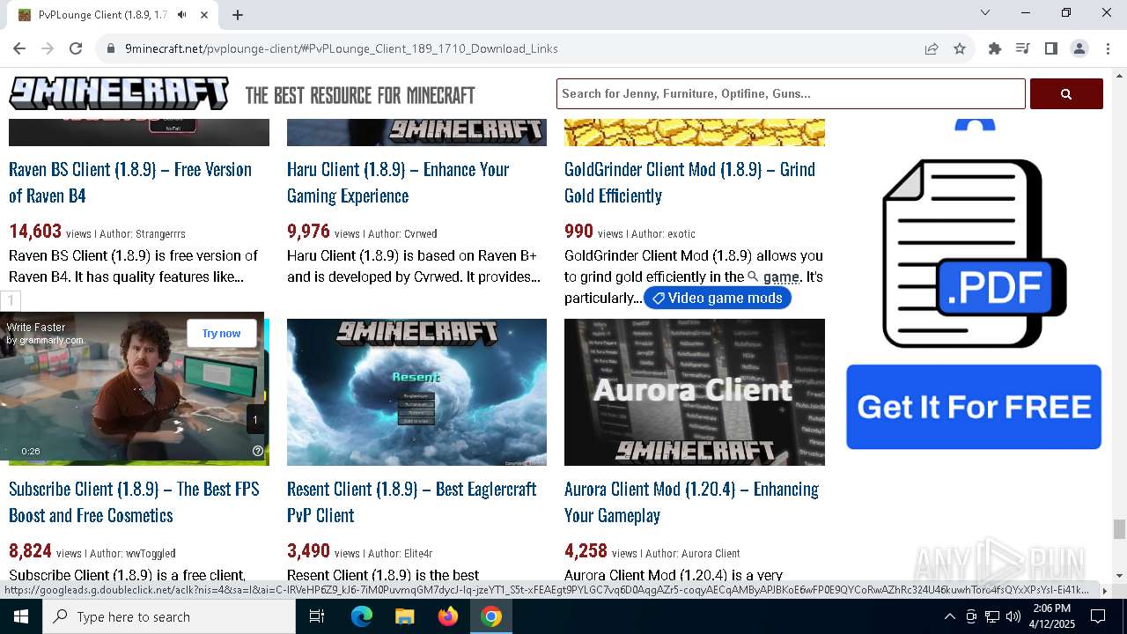The height and width of the screenshot is (634, 1127).
Task: Go back to the previous page
Action: [x=19, y=48]
